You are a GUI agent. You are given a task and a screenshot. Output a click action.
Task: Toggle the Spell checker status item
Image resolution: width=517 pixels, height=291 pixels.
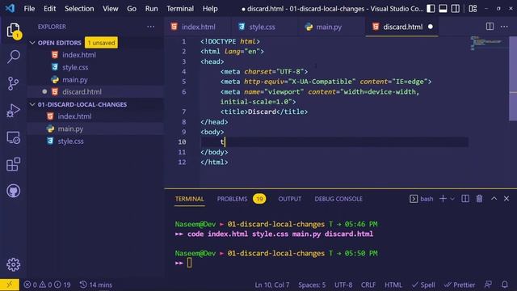(423, 285)
